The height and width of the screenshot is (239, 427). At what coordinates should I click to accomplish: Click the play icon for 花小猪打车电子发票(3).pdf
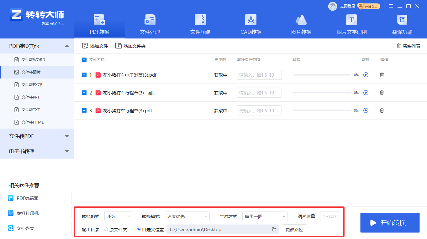[366, 75]
